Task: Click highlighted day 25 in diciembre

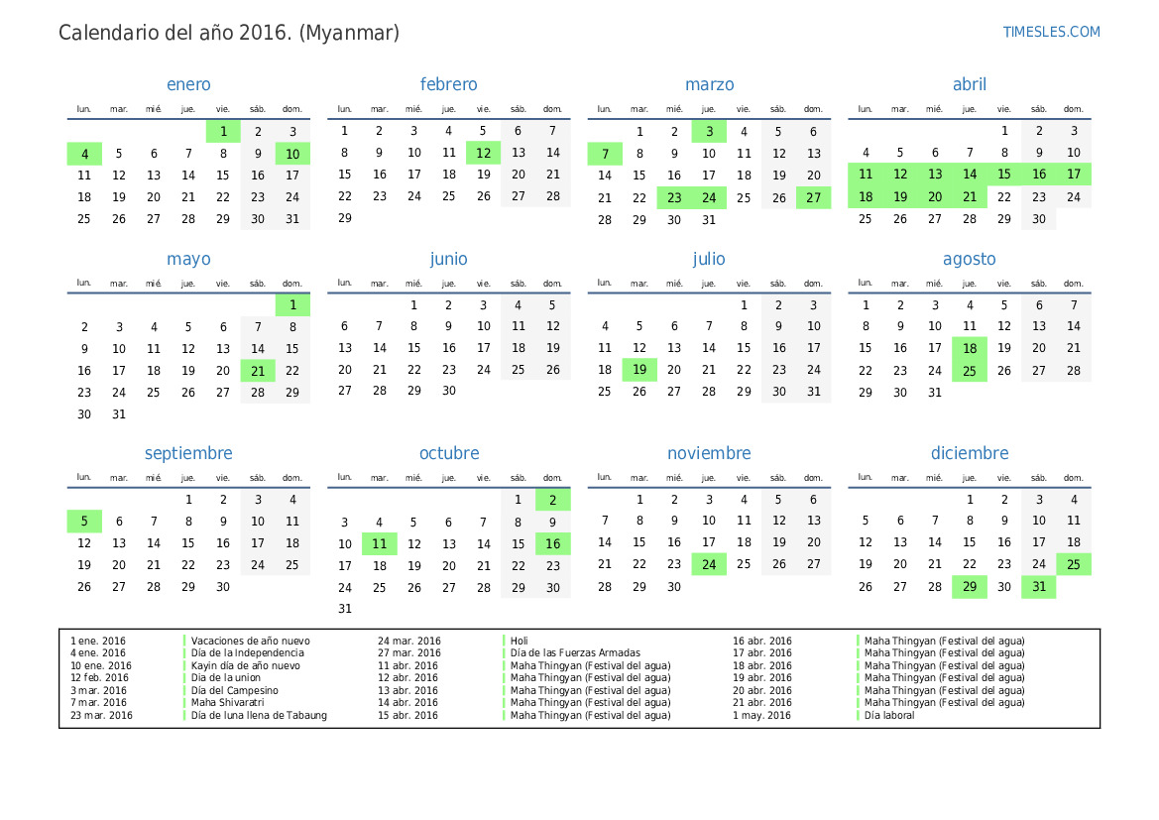Action: pos(1074,564)
